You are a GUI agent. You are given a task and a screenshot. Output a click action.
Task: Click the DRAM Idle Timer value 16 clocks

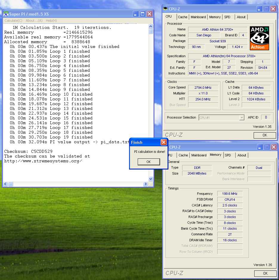230,240
